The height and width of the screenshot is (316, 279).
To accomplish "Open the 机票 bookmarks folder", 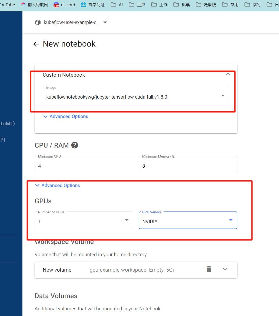I will (x=182, y=5).
